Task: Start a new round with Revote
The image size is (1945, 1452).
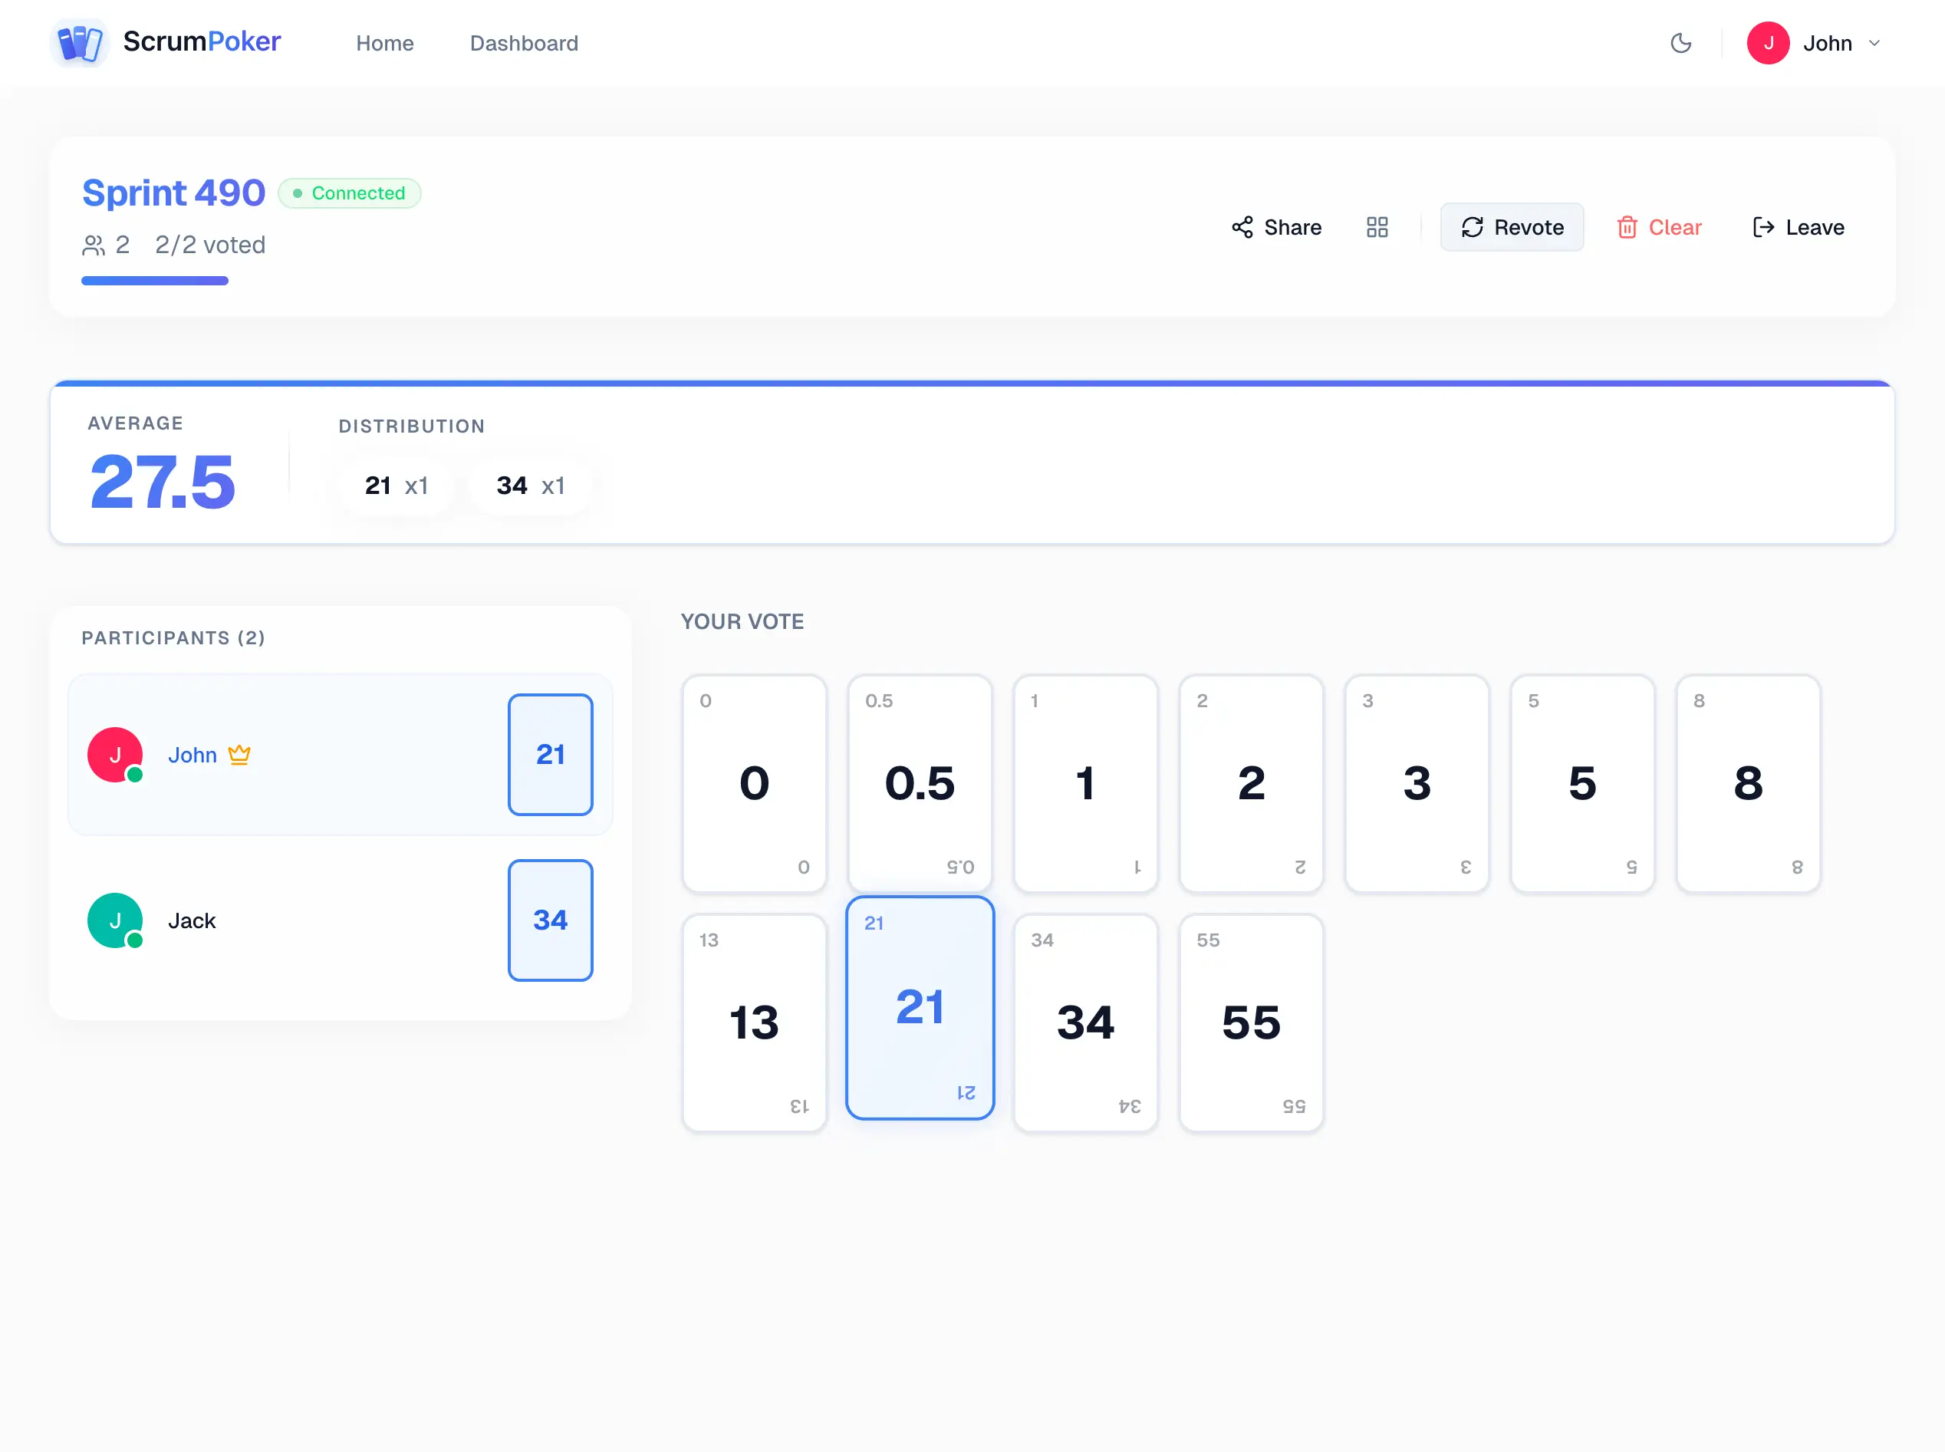Action: pos(1511,227)
